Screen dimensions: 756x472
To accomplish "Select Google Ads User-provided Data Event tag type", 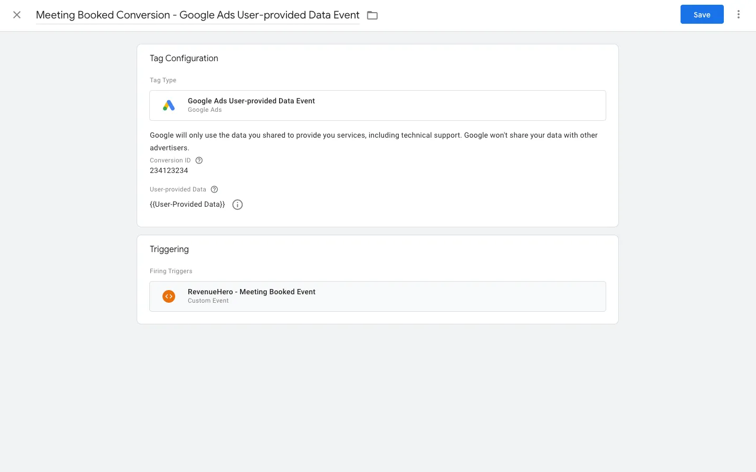I will [378, 105].
